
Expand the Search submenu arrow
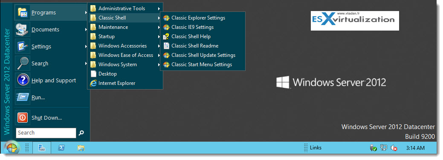coord(86,64)
